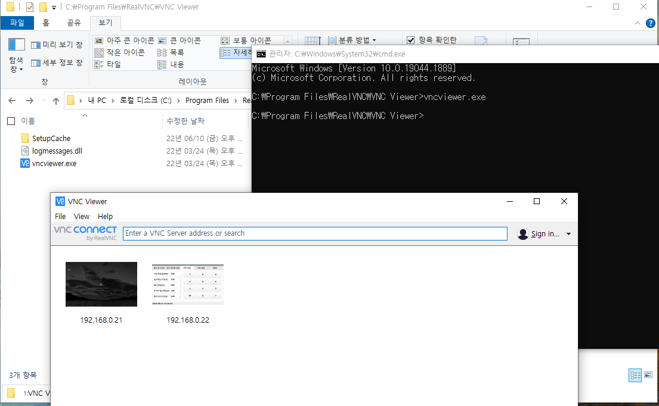Open the File (파일) ribbon tab
The image size is (659, 406).
[x=17, y=23]
